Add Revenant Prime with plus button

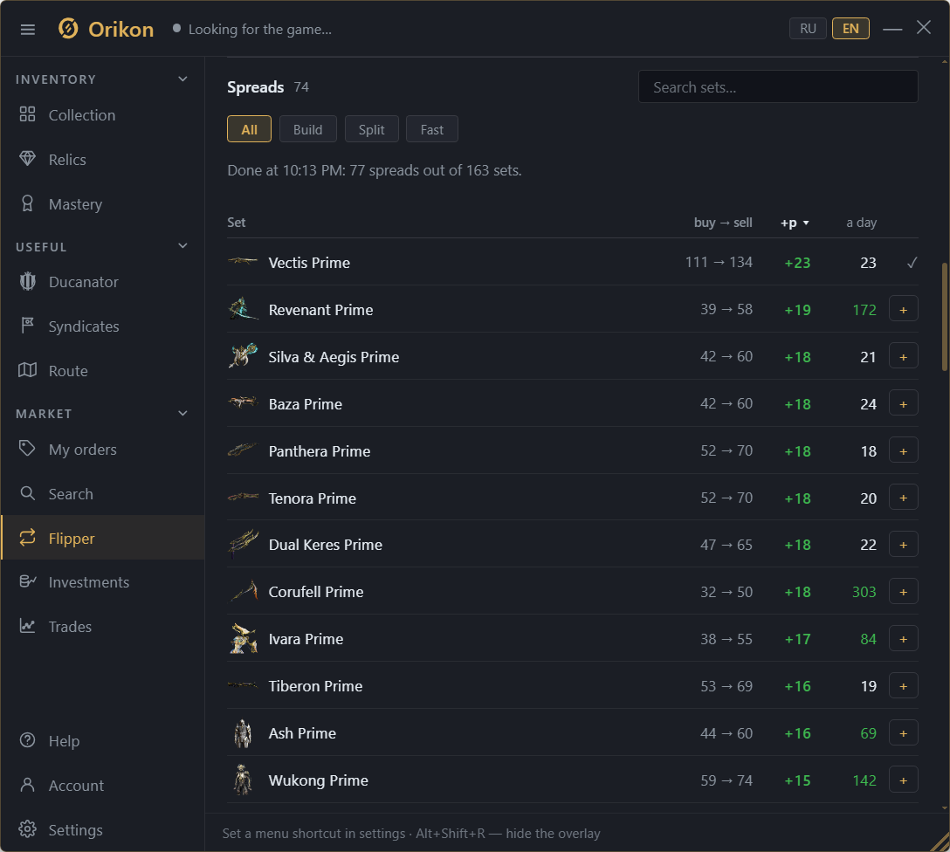tap(904, 309)
